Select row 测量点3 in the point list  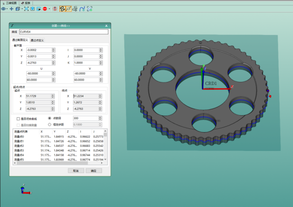point(59,150)
